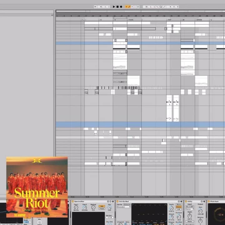Select L/R mode in the vocoder device
This screenshot has height=225, width=225.
(179, 209)
